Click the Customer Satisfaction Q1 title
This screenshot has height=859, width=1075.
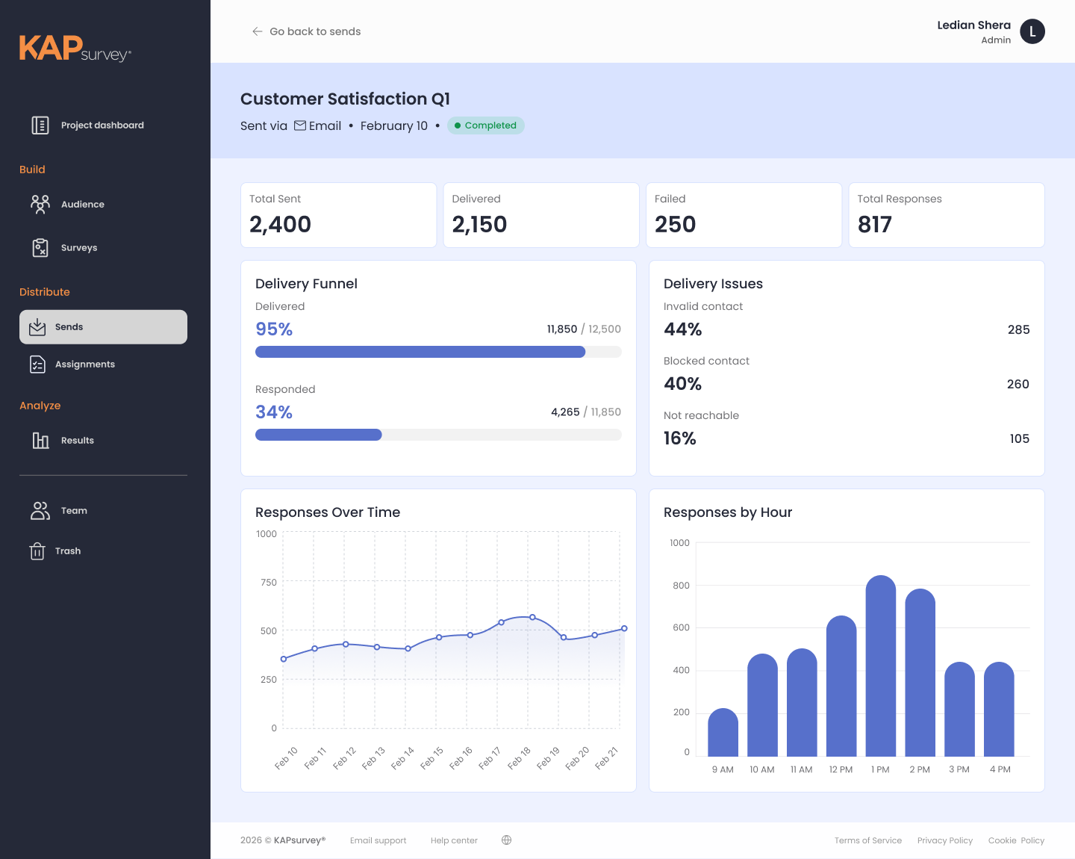coord(345,99)
